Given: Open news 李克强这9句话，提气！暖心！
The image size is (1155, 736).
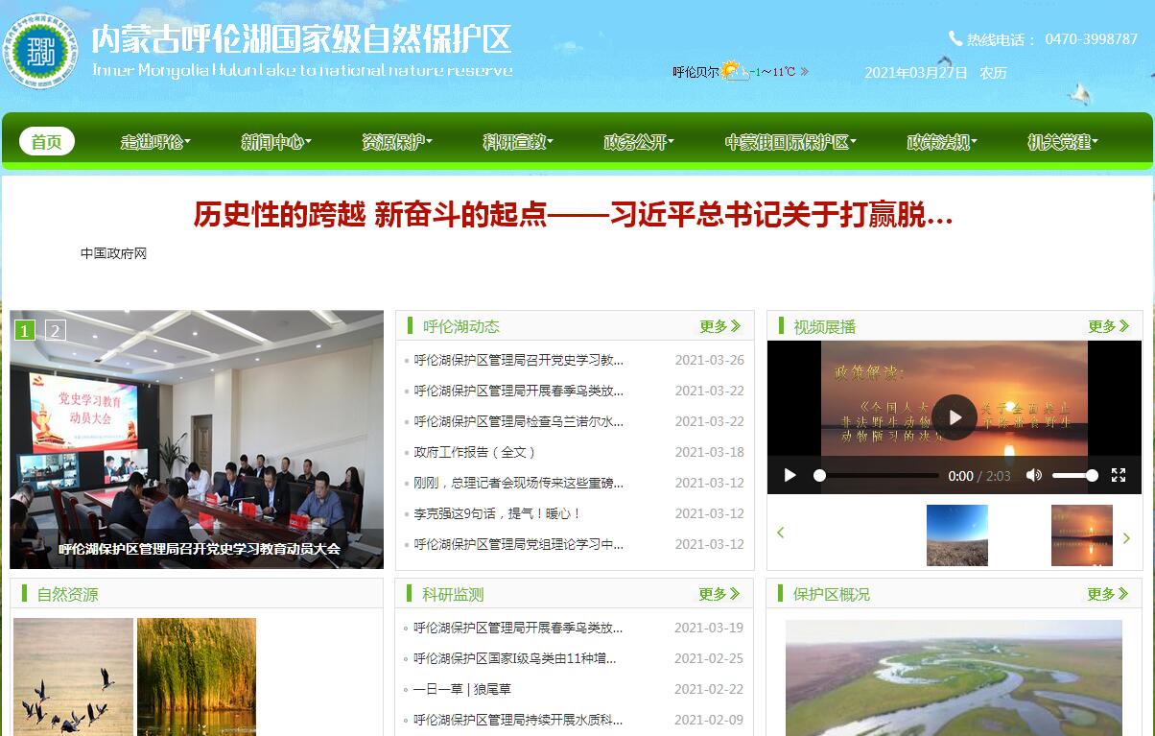Looking at the screenshot, I should point(498,513).
